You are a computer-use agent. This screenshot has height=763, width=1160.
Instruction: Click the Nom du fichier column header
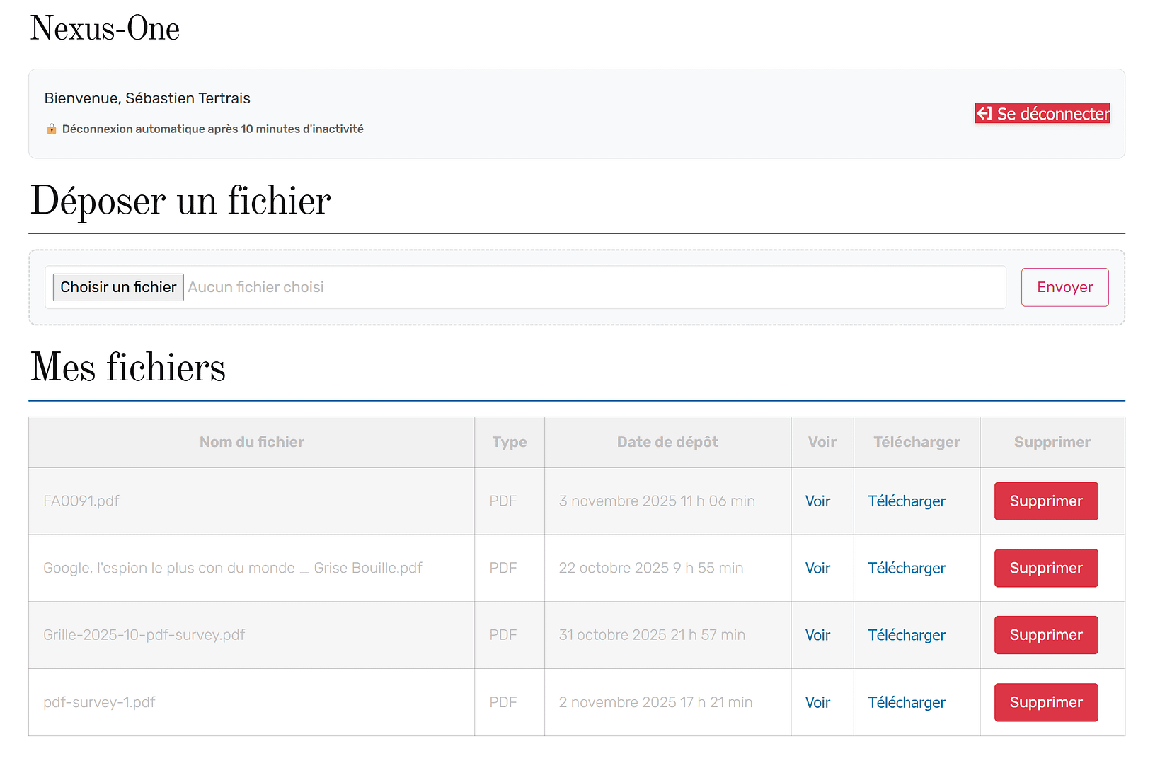[x=251, y=442]
